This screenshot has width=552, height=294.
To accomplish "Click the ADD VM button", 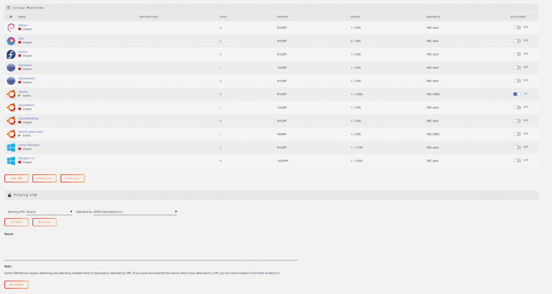I will 16,178.
